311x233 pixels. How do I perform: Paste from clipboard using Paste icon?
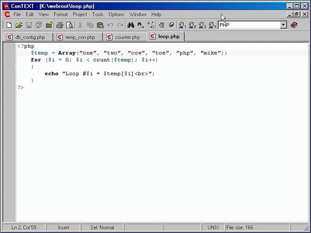[100, 25]
